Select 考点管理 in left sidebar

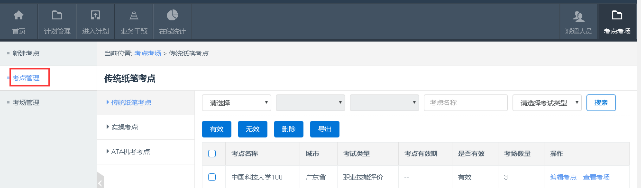26,78
